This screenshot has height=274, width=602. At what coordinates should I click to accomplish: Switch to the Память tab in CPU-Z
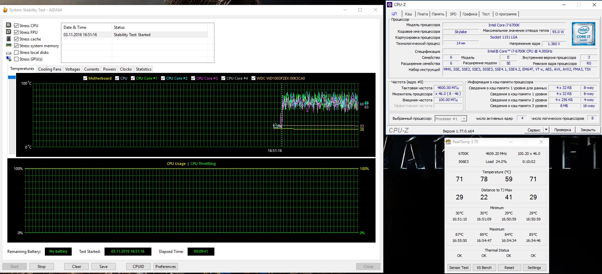pyautogui.click(x=438, y=14)
